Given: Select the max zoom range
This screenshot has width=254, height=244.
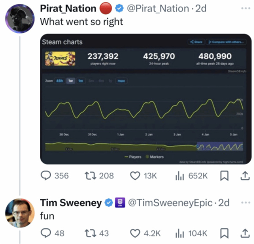Looking at the screenshot, I should point(121,80).
